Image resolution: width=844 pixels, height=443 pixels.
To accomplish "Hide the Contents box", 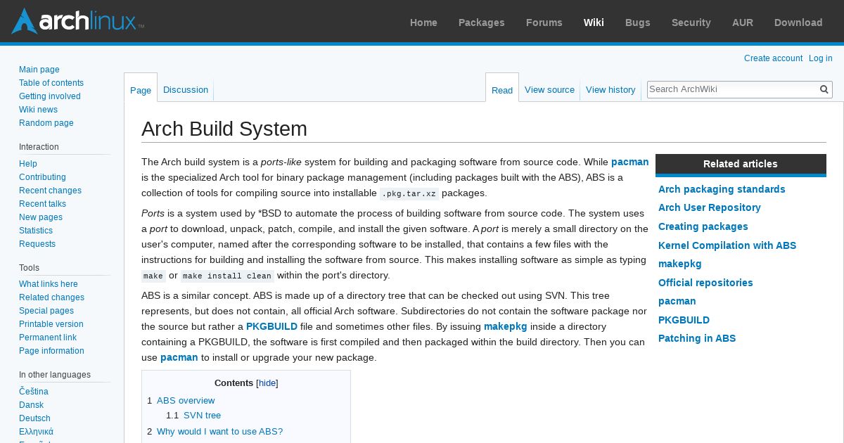I will click(x=267, y=383).
